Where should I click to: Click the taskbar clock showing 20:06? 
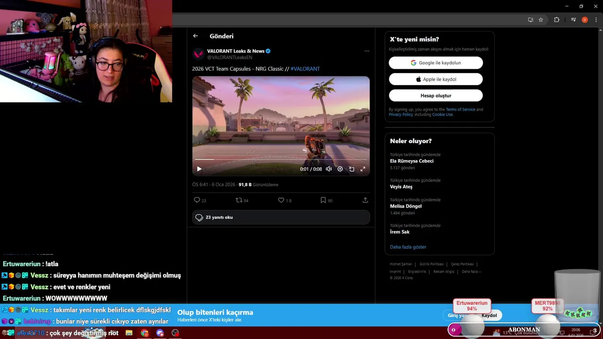tap(576, 332)
